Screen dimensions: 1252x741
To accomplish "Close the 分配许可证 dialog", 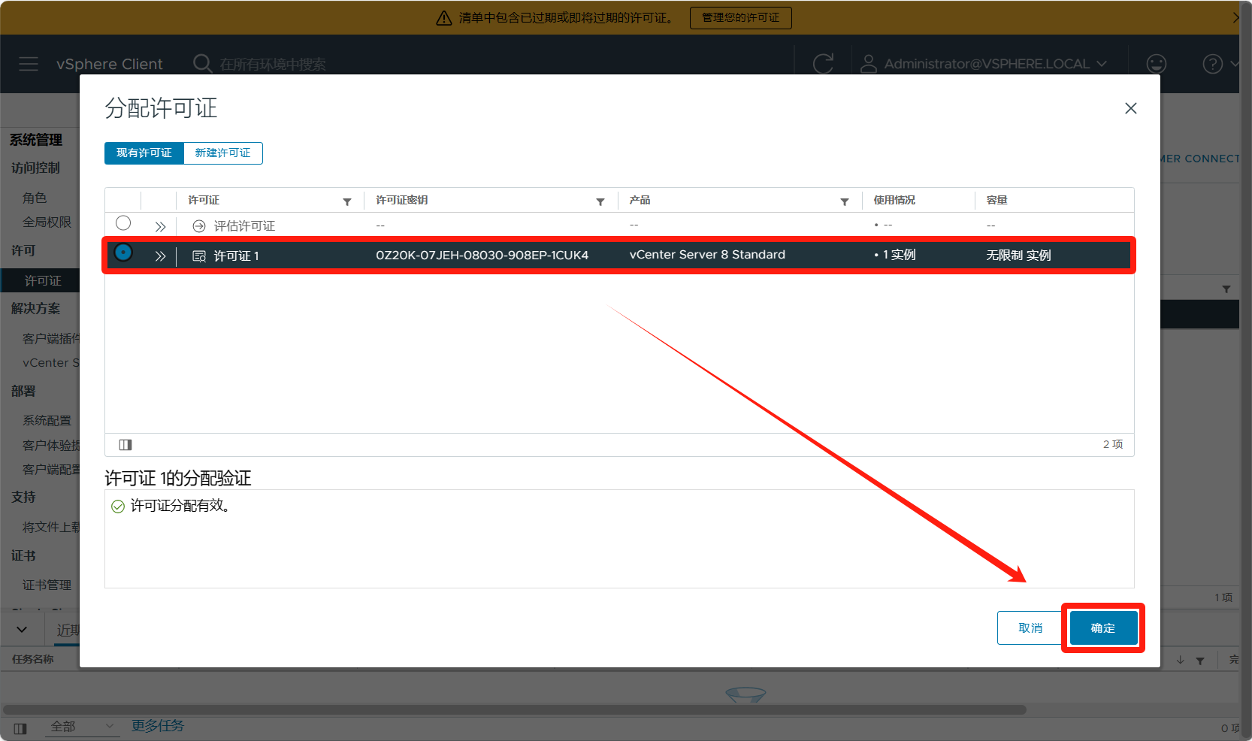I will point(1130,108).
